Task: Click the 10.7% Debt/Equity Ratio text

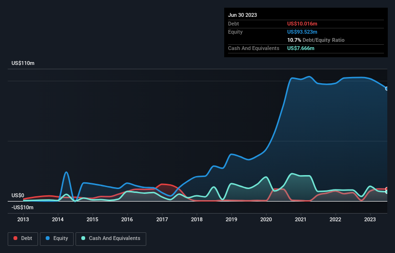Action: (x=316, y=40)
